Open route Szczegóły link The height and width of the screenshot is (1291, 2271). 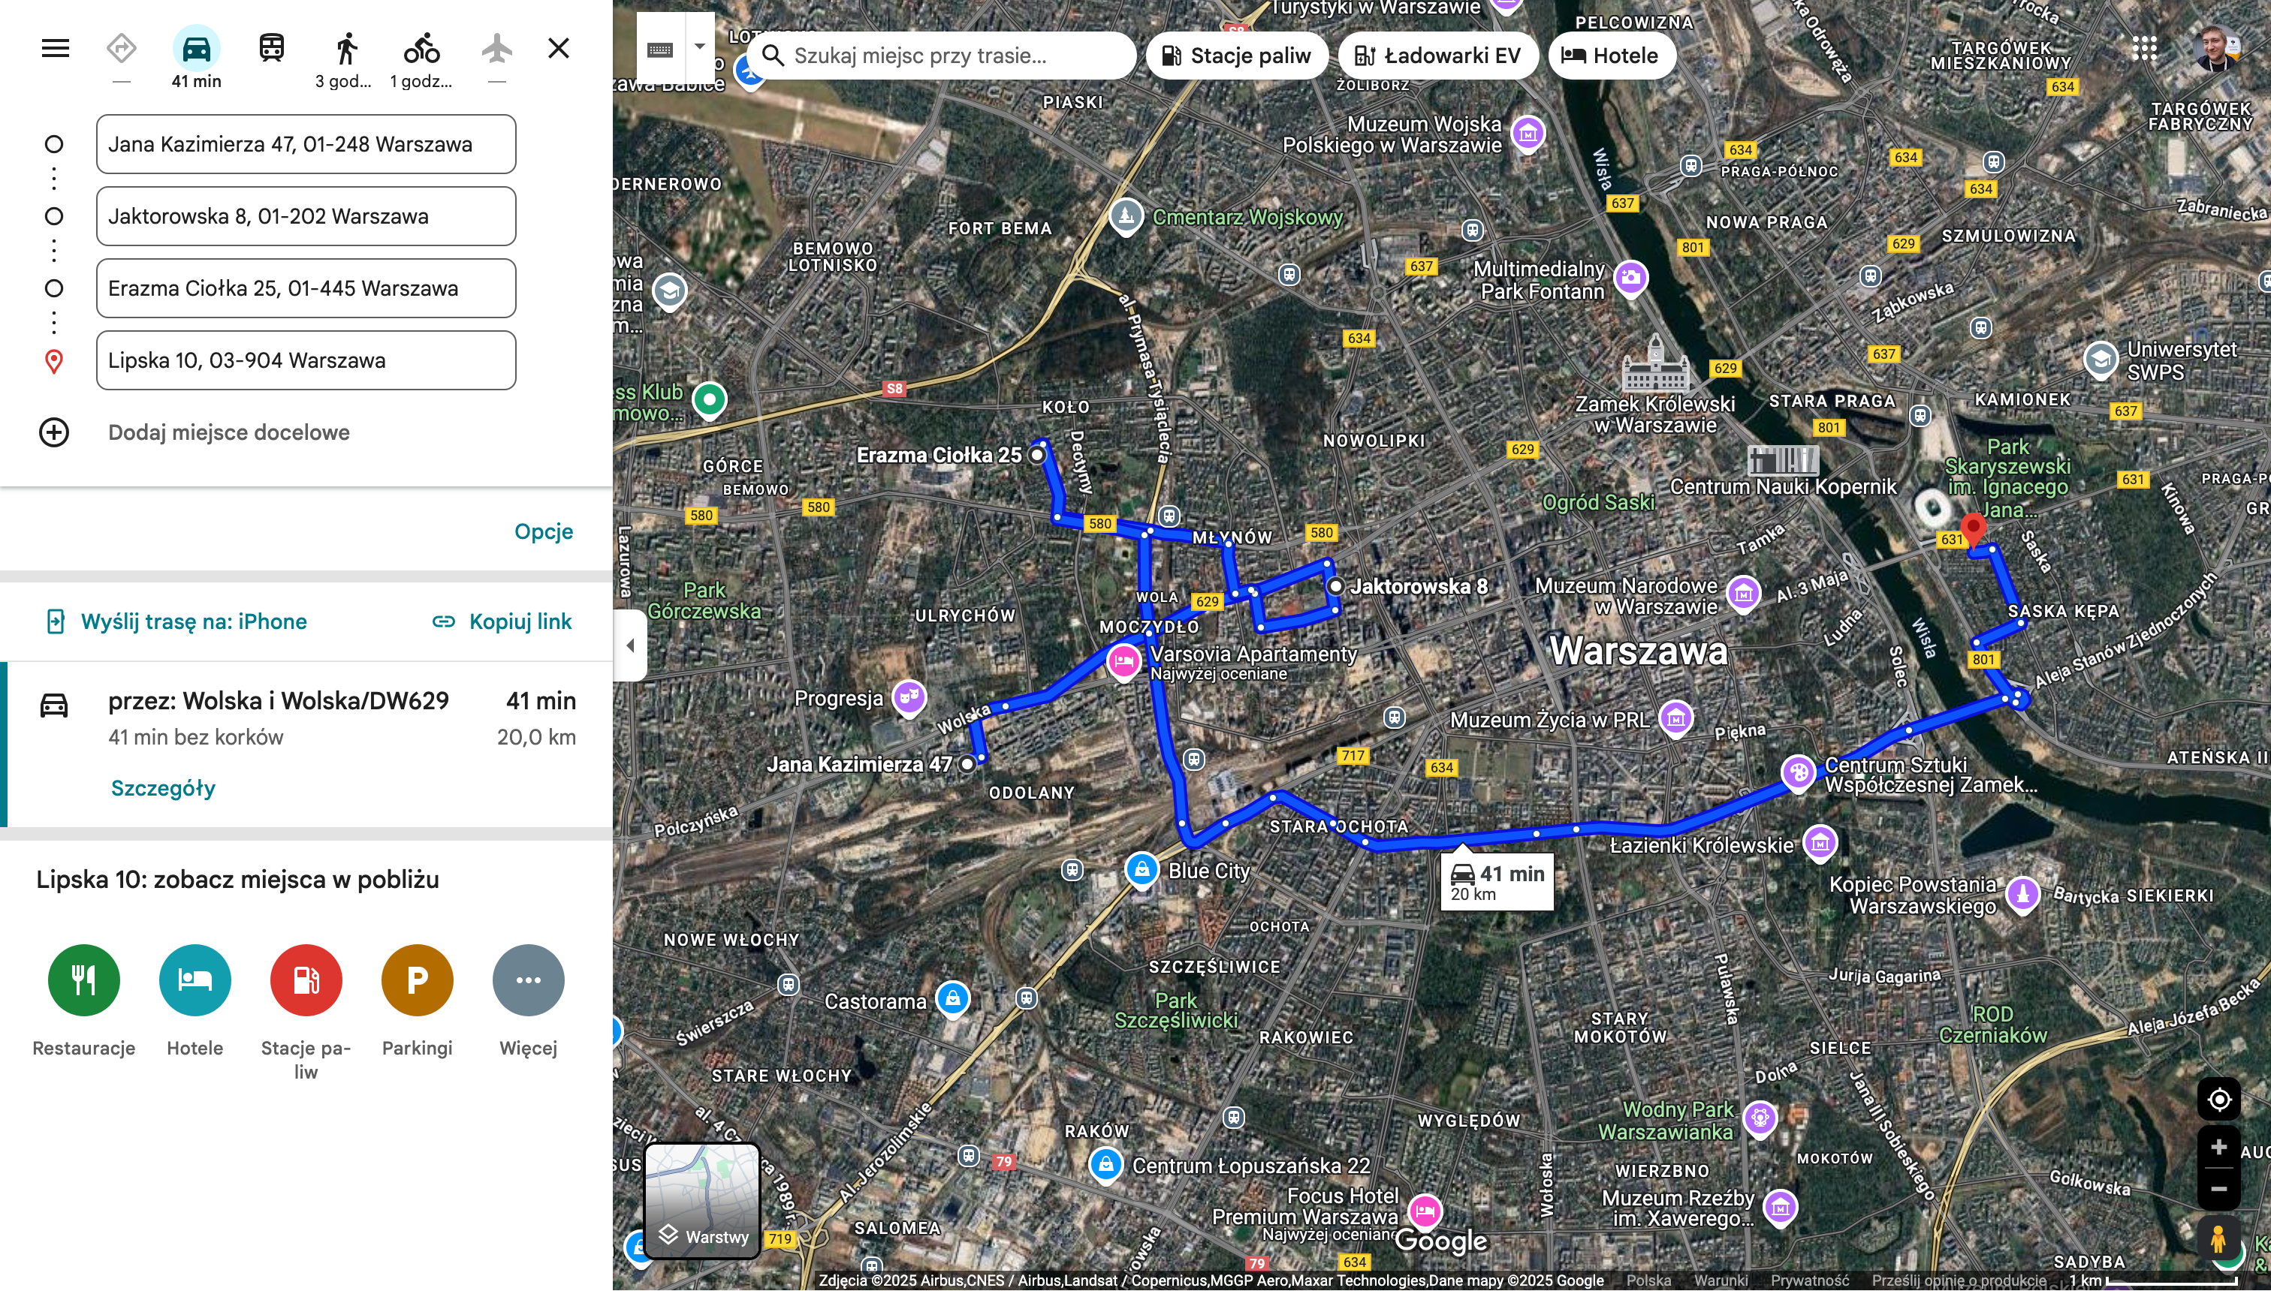[x=163, y=787]
